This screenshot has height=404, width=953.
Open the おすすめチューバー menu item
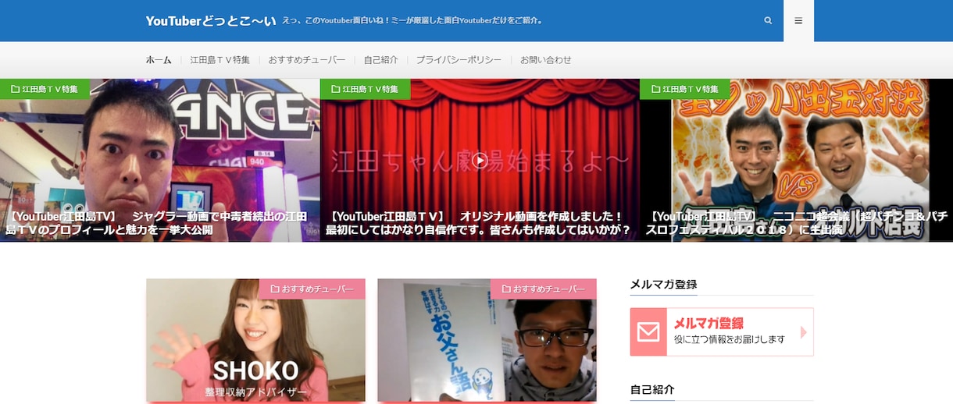click(x=307, y=60)
